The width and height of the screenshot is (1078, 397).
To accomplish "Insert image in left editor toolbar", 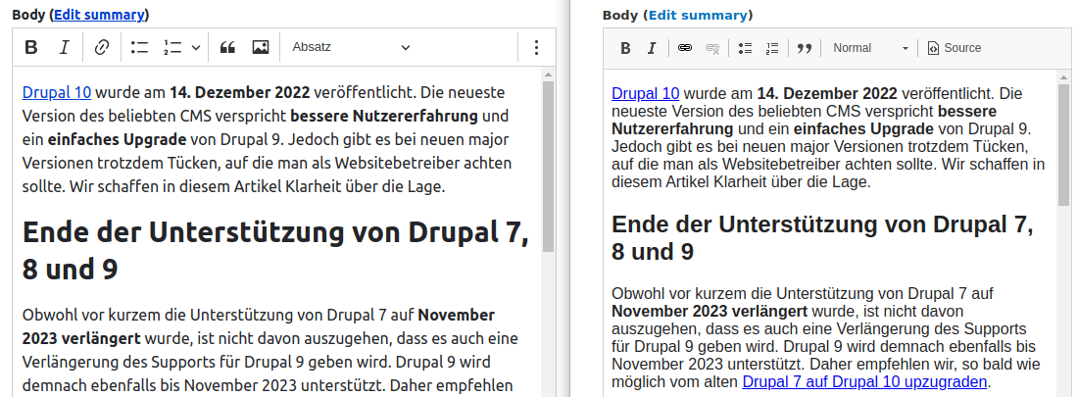I will (x=261, y=47).
